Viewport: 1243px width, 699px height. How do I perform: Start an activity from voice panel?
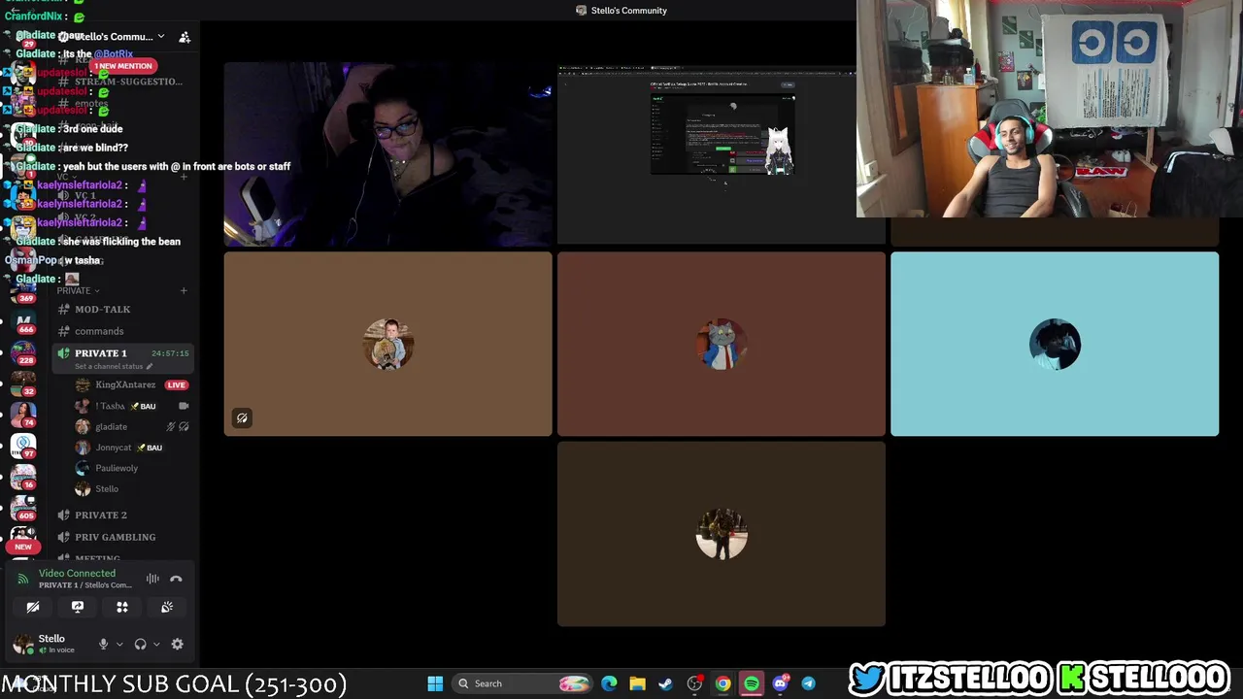(x=122, y=607)
